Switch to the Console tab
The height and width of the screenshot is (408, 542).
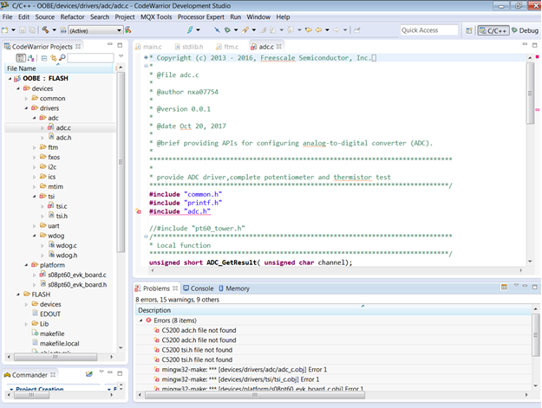tap(201, 288)
